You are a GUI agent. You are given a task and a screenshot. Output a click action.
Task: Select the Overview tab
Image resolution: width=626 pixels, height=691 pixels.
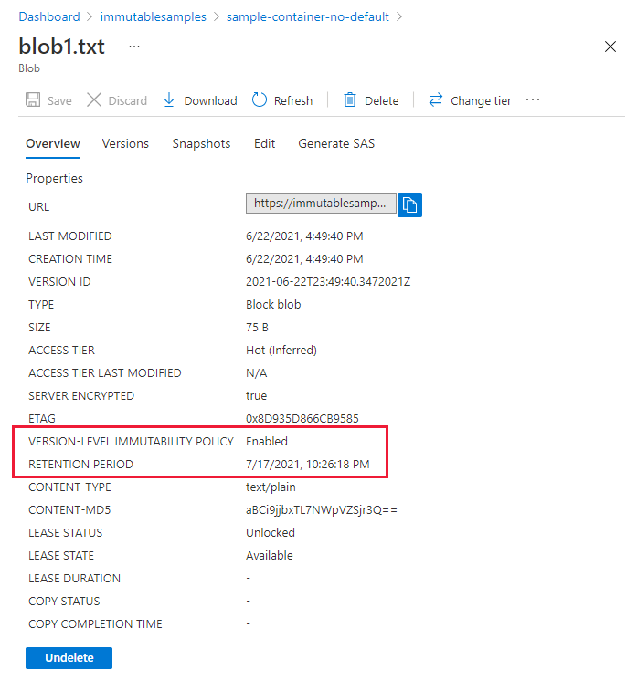53,143
